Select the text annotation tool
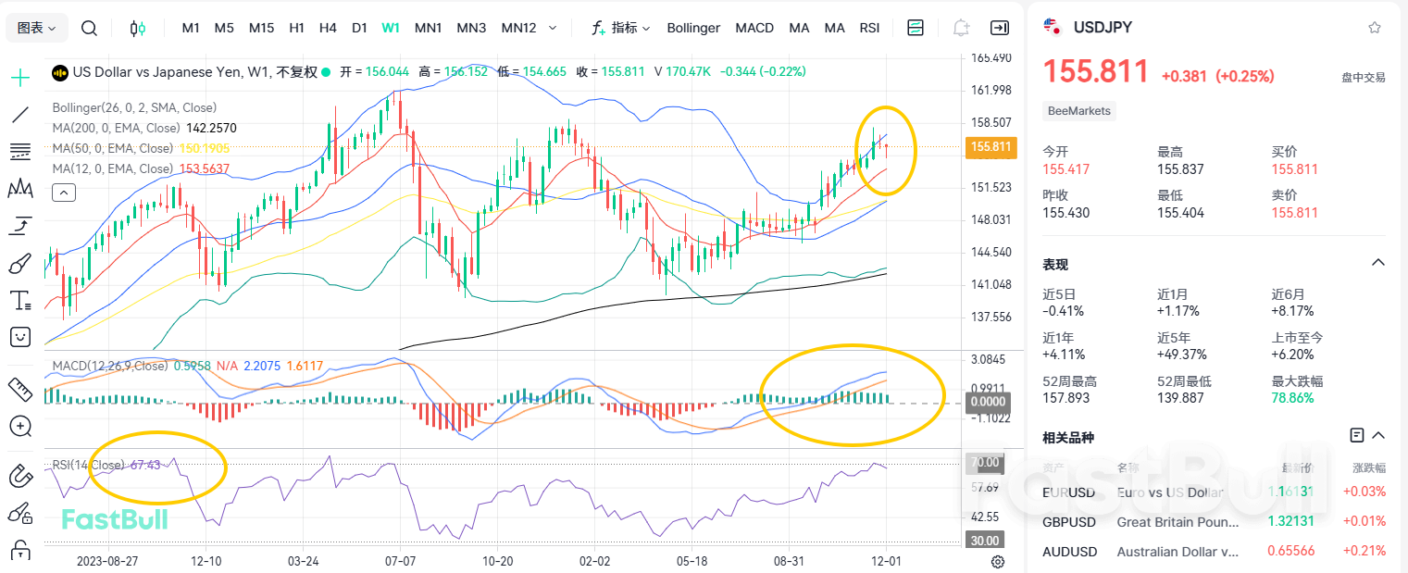Viewport: 1408px width, 573px height. click(19, 300)
